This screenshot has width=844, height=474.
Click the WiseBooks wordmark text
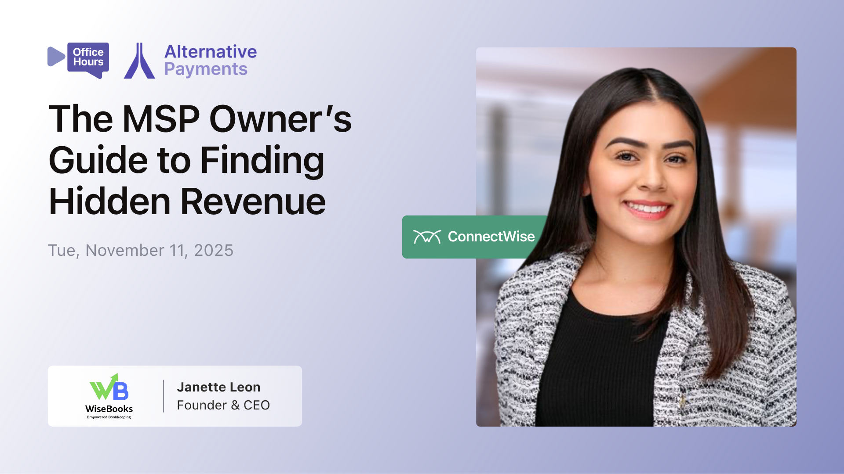click(x=109, y=409)
